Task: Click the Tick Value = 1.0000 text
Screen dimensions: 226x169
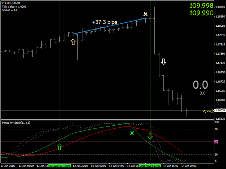Action: (14, 6)
